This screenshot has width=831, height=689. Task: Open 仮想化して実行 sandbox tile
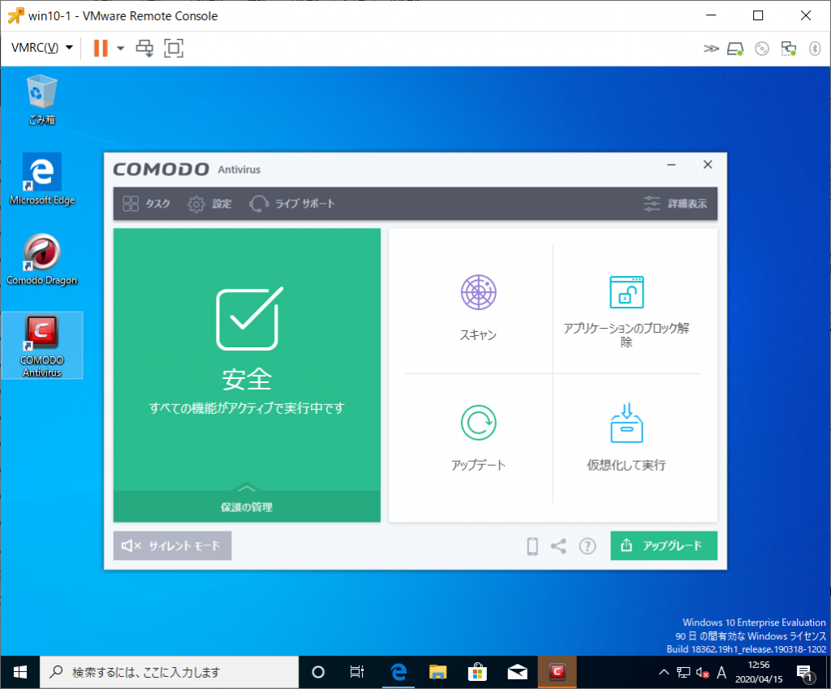pyautogui.click(x=626, y=438)
